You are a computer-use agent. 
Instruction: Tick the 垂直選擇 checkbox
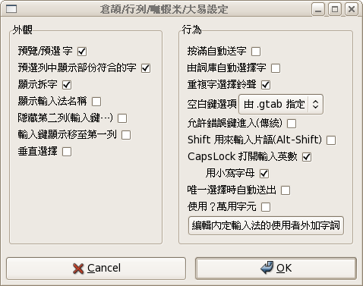point(67,152)
